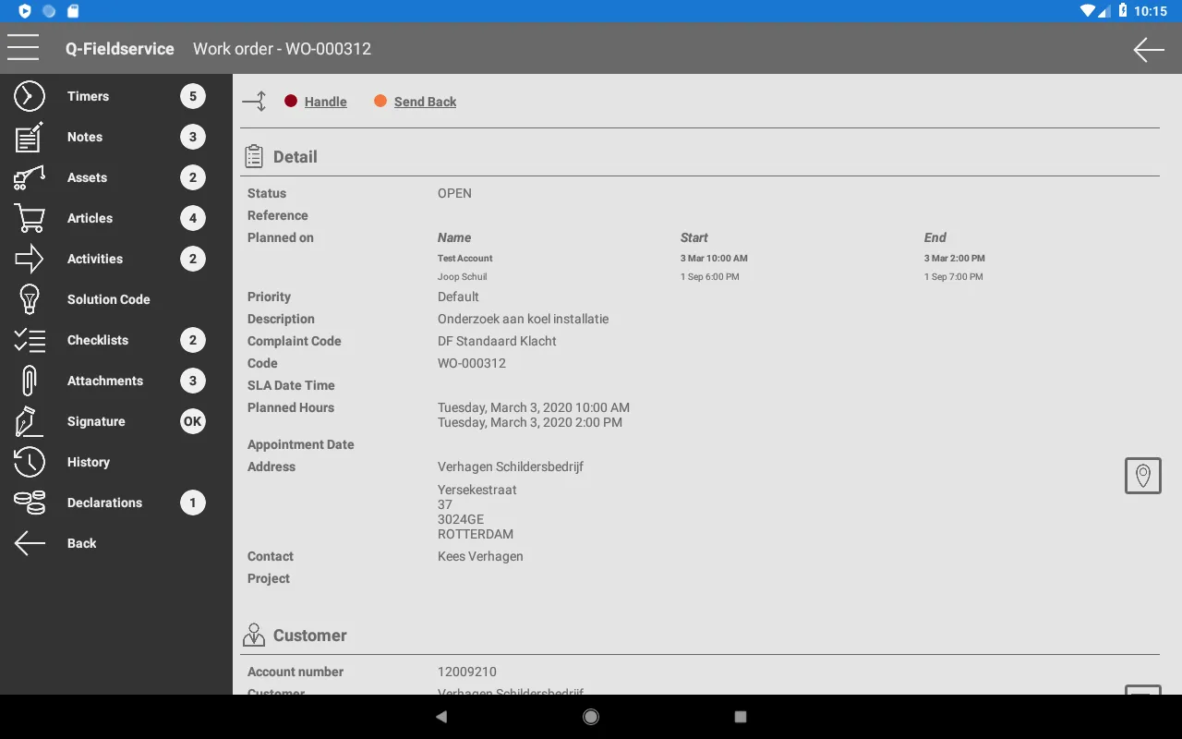Click the Attachments paperclip icon
1182x739 pixels.
[30, 381]
